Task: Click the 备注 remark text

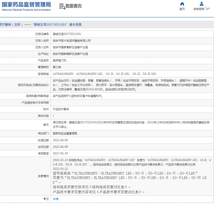Action: coord(131,125)
